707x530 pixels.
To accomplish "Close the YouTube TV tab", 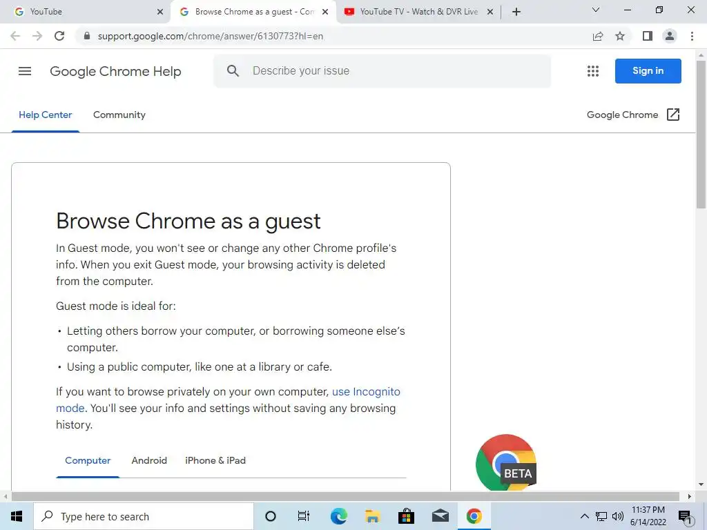I will (x=490, y=12).
